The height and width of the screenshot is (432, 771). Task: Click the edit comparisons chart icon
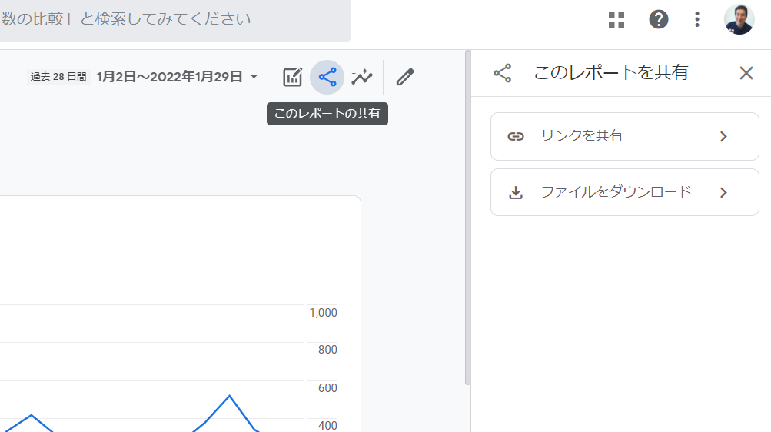point(293,77)
